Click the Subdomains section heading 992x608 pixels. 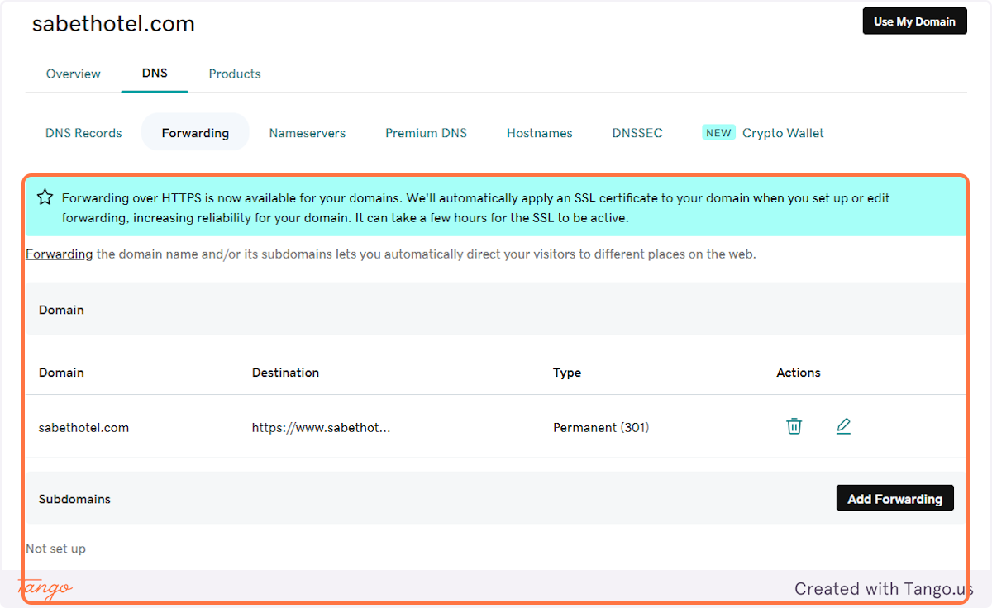pyautogui.click(x=74, y=499)
